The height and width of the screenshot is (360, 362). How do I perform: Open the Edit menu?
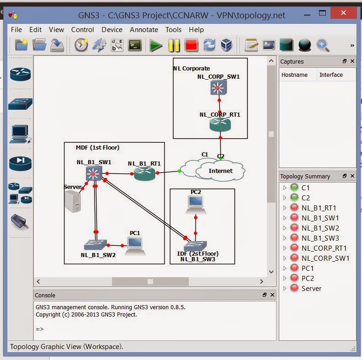pos(35,30)
